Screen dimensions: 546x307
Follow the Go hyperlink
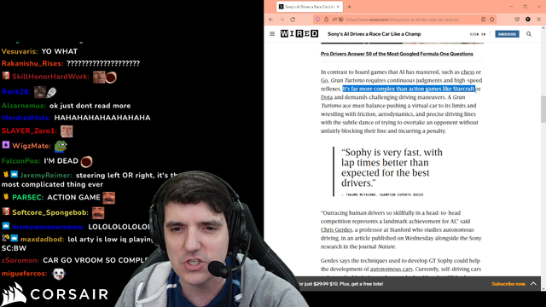tap(324, 80)
